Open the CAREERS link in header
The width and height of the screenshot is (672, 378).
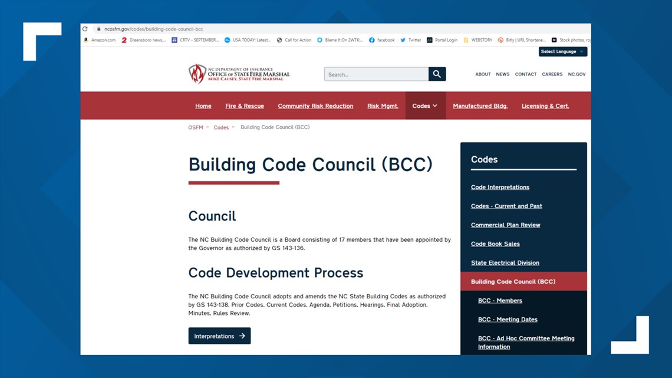pyautogui.click(x=552, y=74)
